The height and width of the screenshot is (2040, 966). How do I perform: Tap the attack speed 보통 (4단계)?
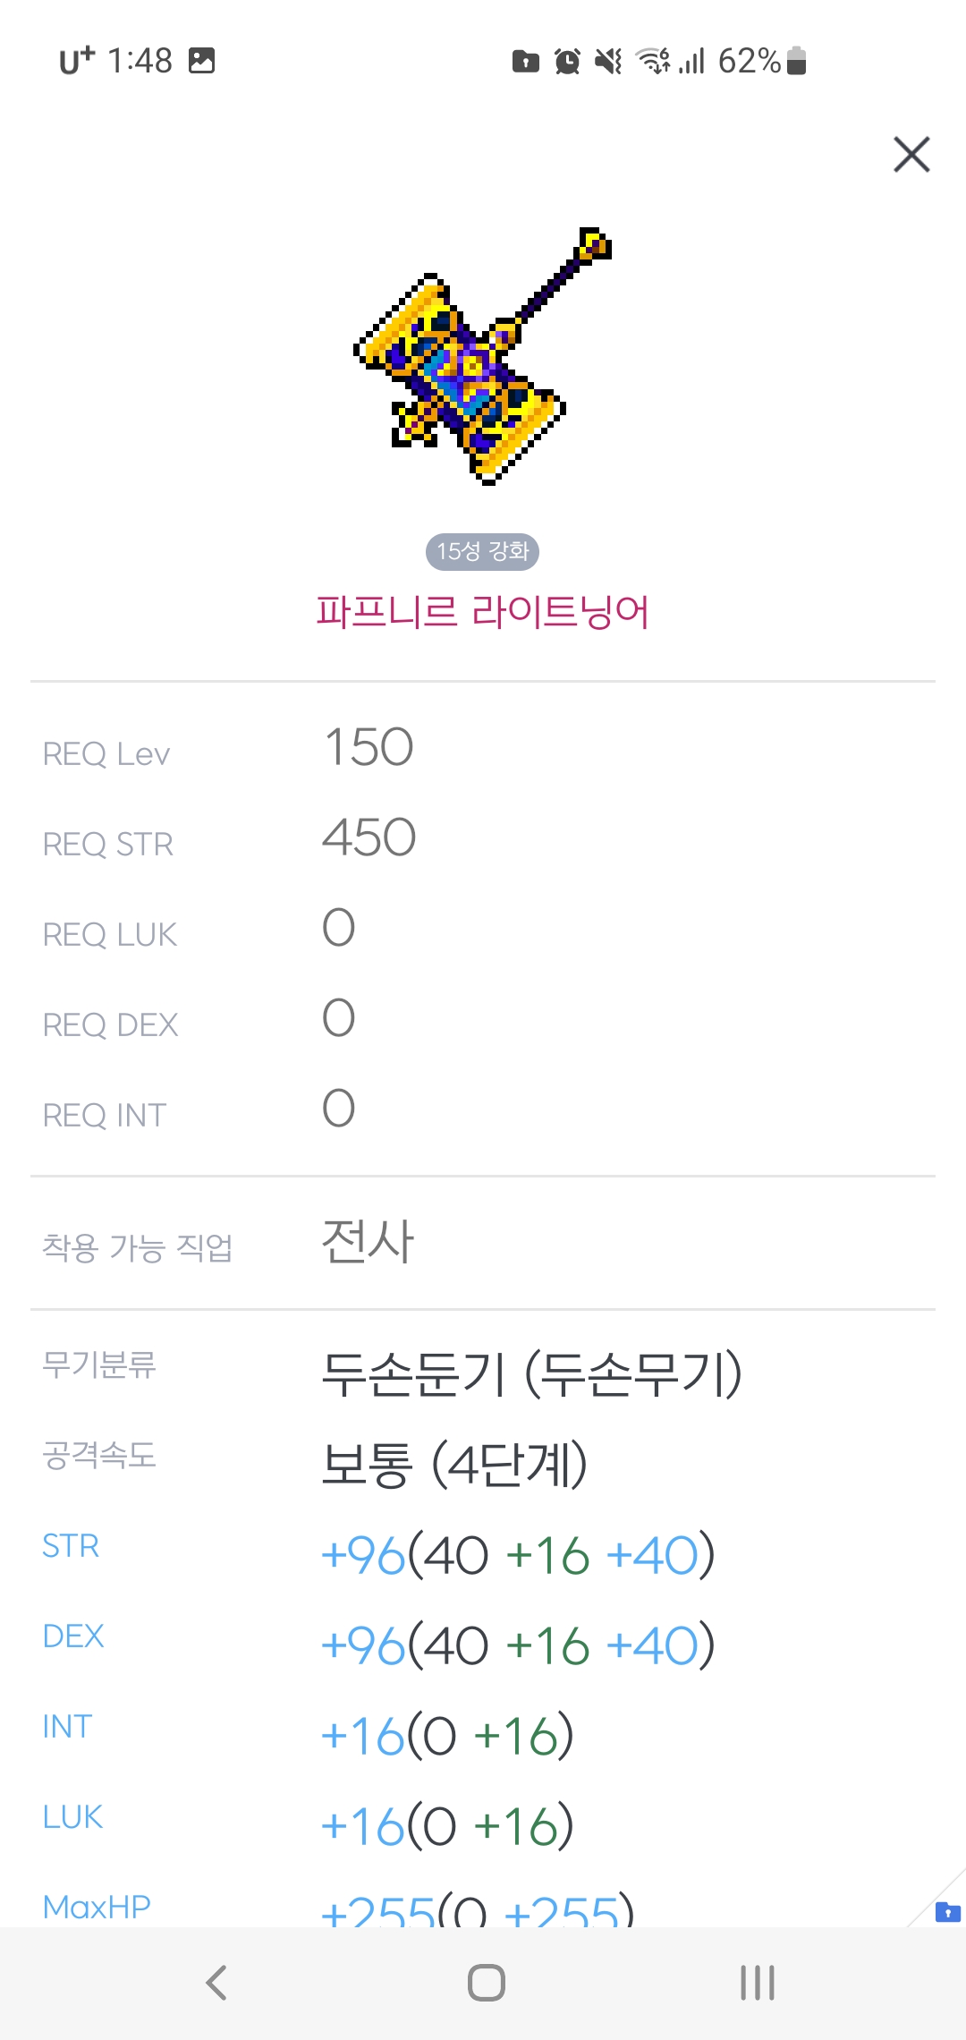(x=454, y=1465)
